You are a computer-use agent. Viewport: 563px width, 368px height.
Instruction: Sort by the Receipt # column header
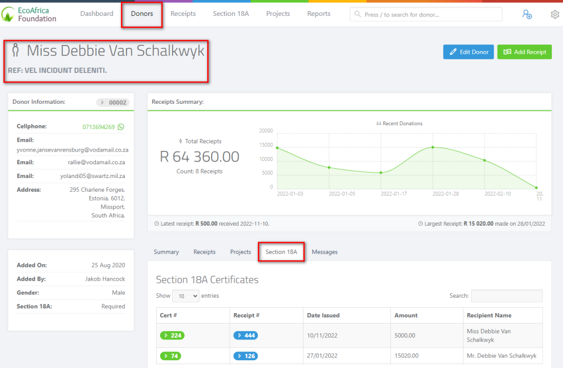pyautogui.click(x=267, y=315)
